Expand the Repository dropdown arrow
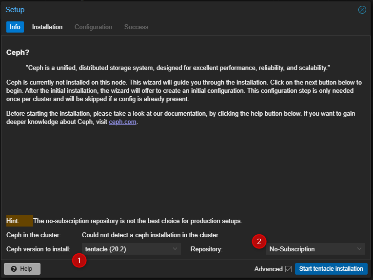Viewport: 373px width, 280px height. 359,249
